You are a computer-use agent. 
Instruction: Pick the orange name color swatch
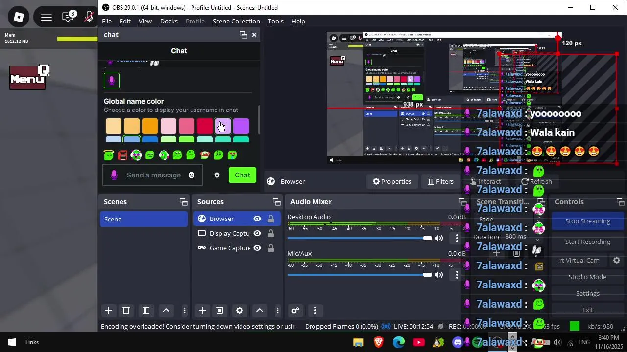point(150,126)
